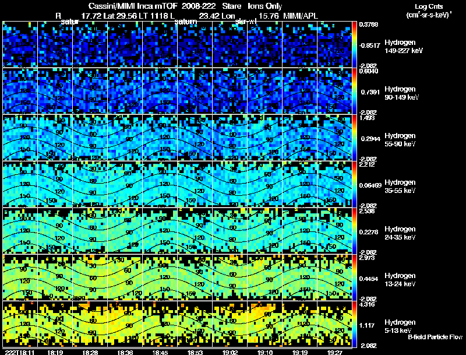
Task: Click the 'Stare' word in the title
Action: (231, 6)
